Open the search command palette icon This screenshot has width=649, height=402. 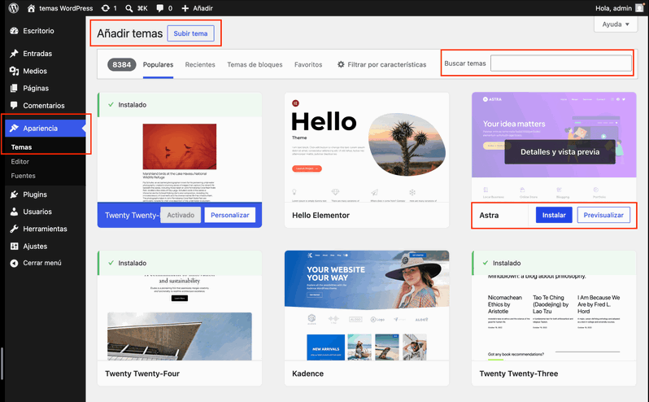pyautogui.click(x=129, y=8)
